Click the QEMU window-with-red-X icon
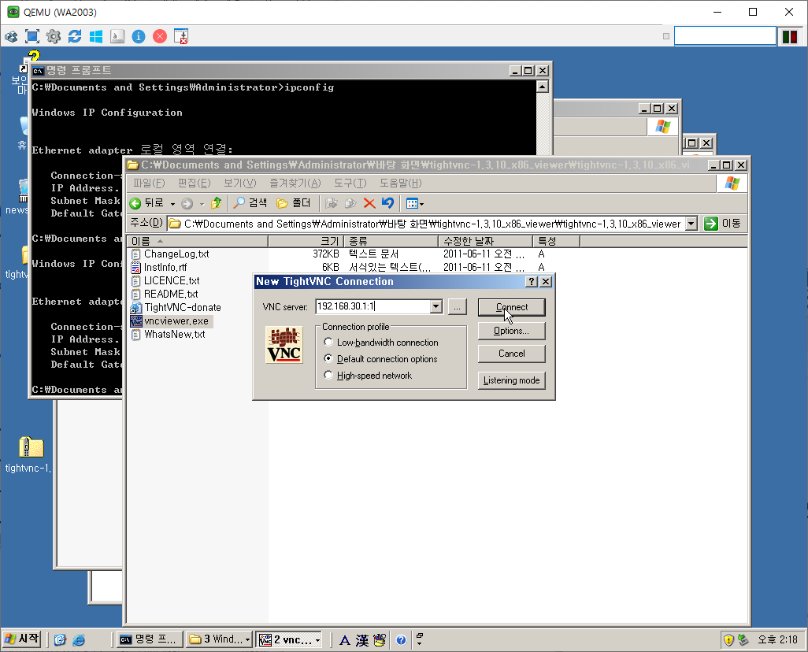The image size is (808, 652). pos(181,36)
